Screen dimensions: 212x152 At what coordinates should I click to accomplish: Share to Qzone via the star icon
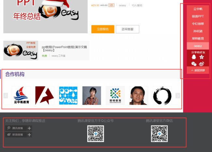tap(202, 57)
